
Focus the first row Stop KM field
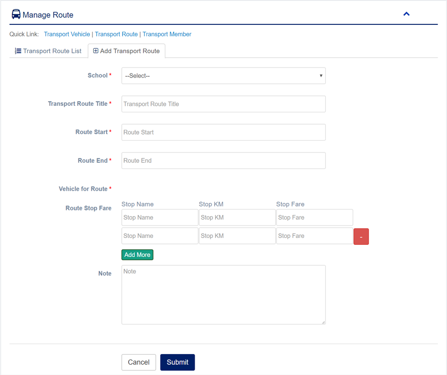tap(237, 218)
